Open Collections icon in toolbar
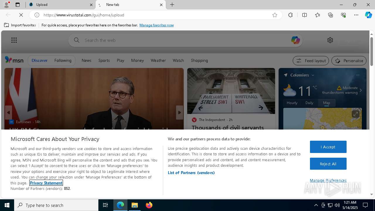The height and width of the screenshot is (211, 375). pos(330,15)
